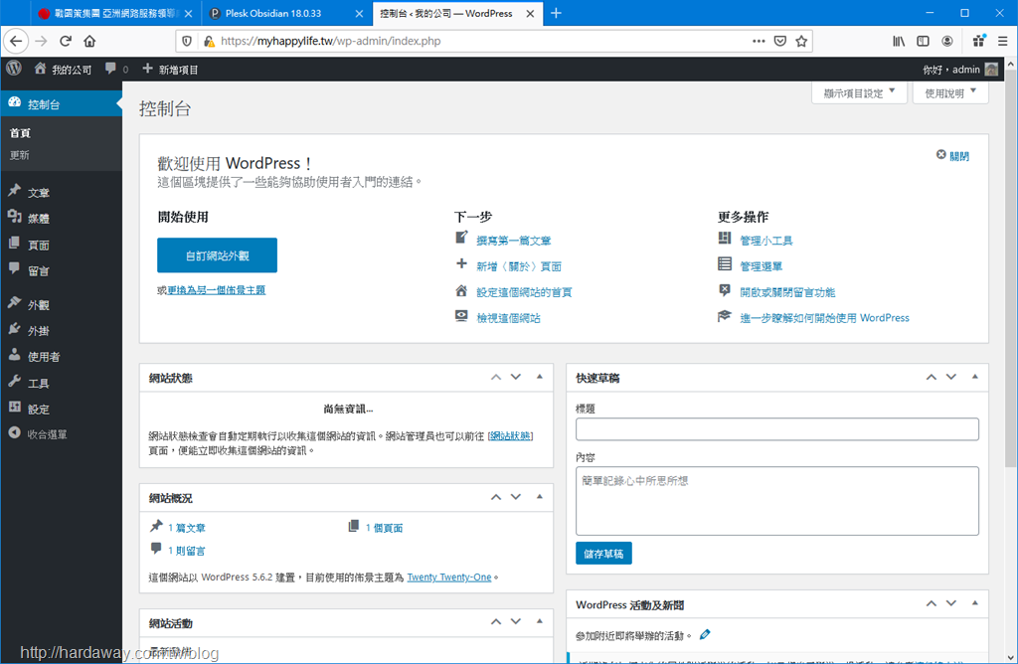
Task: Open the Firefox account icon
Action: pos(947,41)
